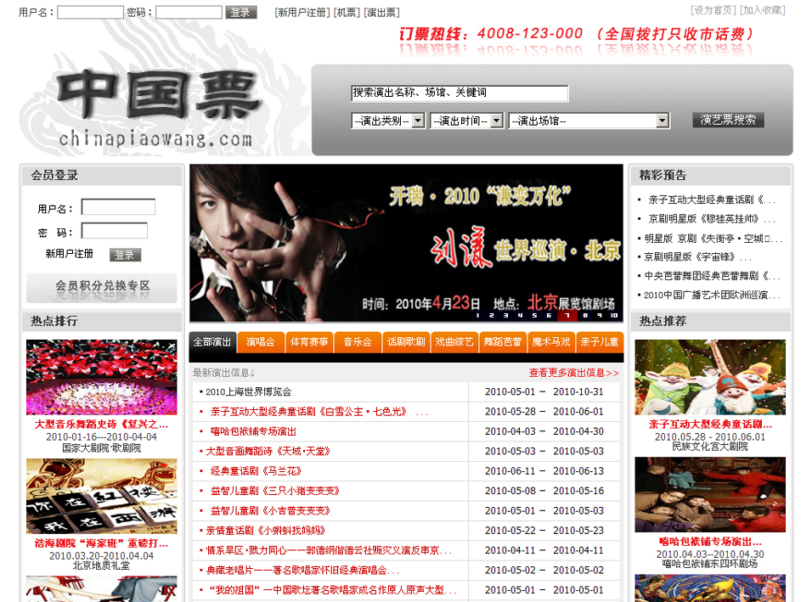Open the 嘻哈包袱铺 group photo thumbnail
Image resolution: width=812 pixels, height=602 pixels.
point(710,494)
